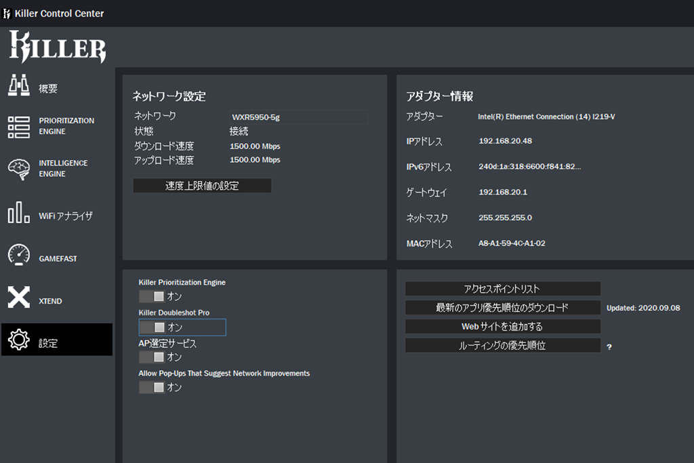Click MAC address A8-A1-59-4C-A1-02
This screenshot has height=463, width=694.
point(512,243)
